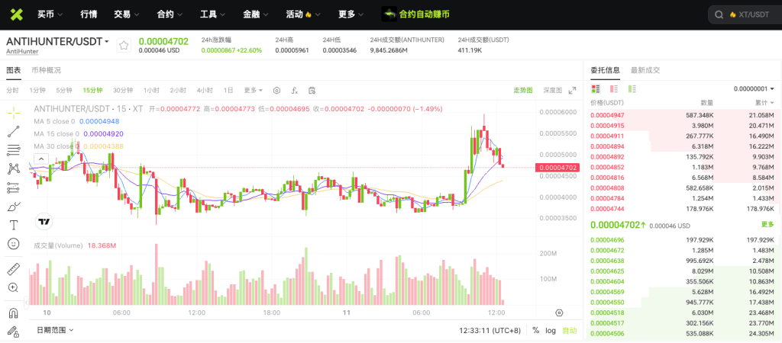Image resolution: width=782 pixels, height=343 pixels.
Task: Open chart axis settings gear
Action: [559, 313]
